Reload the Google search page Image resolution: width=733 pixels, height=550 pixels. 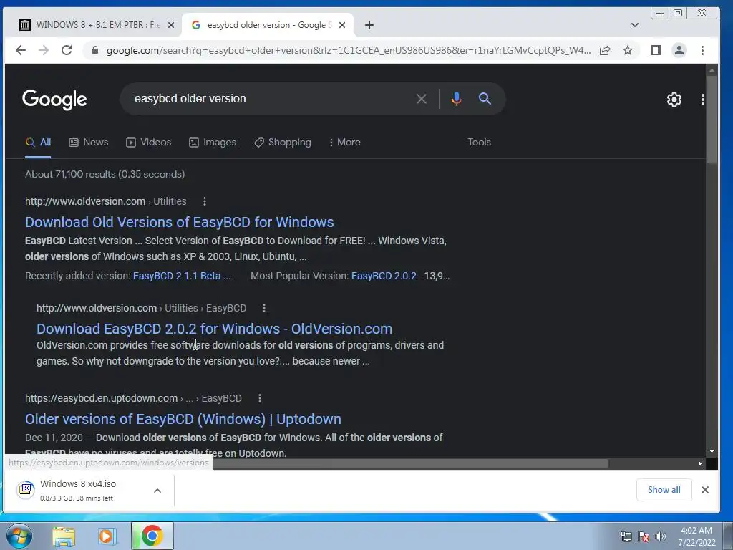tap(67, 50)
